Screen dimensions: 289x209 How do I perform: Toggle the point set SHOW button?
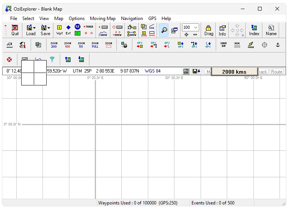(117, 34)
